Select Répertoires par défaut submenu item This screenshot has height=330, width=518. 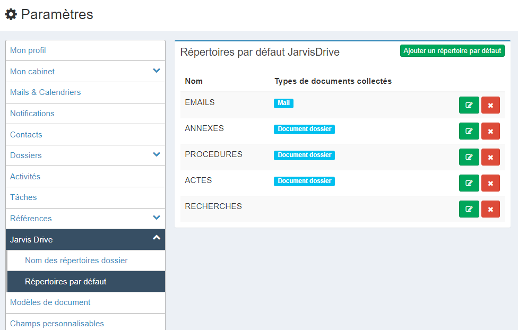[86, 282]
